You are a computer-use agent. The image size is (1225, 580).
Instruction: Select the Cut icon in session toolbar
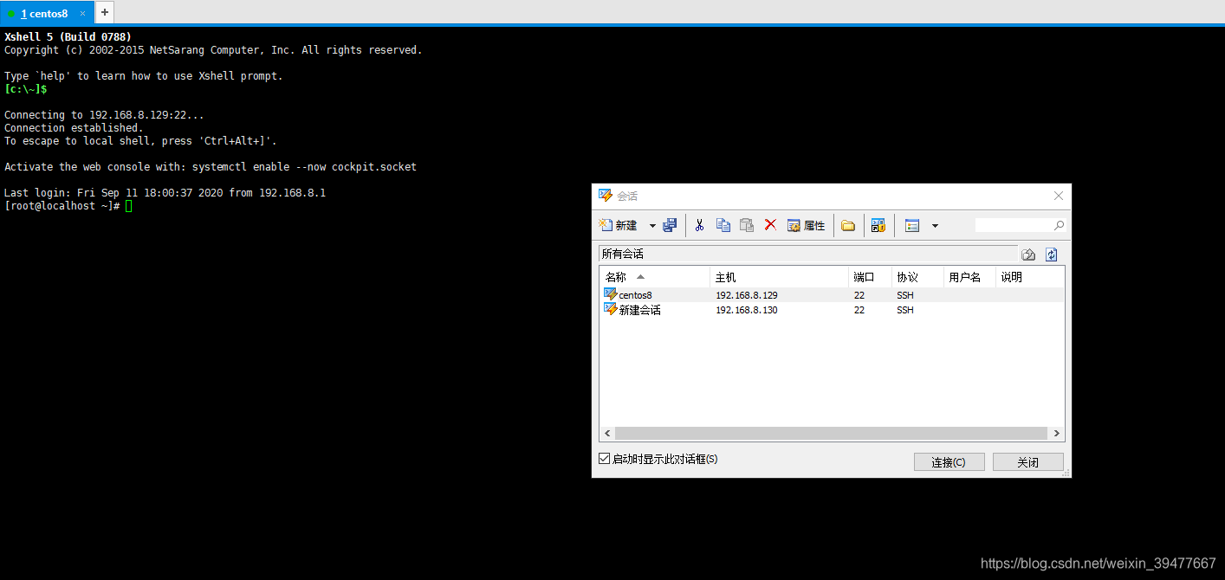click(699, 225)
